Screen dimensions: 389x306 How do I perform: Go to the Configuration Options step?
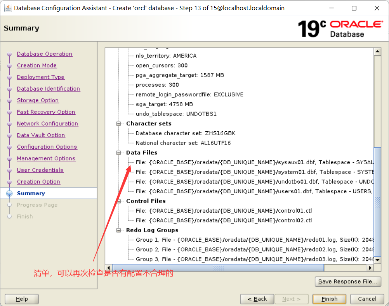point(47,147)
